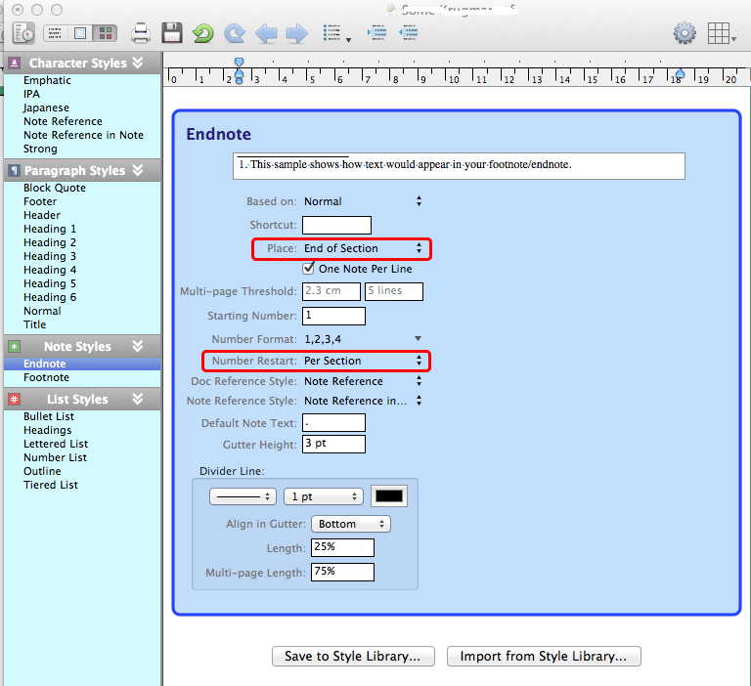Select Heading 3 paragraph style
The width and height of the screenshot is (751, 686).
tap(50, 256)
